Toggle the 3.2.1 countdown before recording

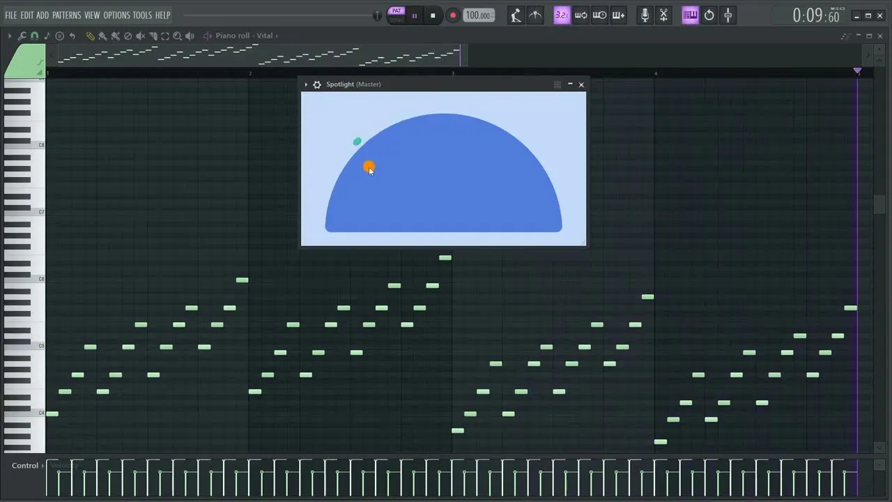[x=562, y=15]
